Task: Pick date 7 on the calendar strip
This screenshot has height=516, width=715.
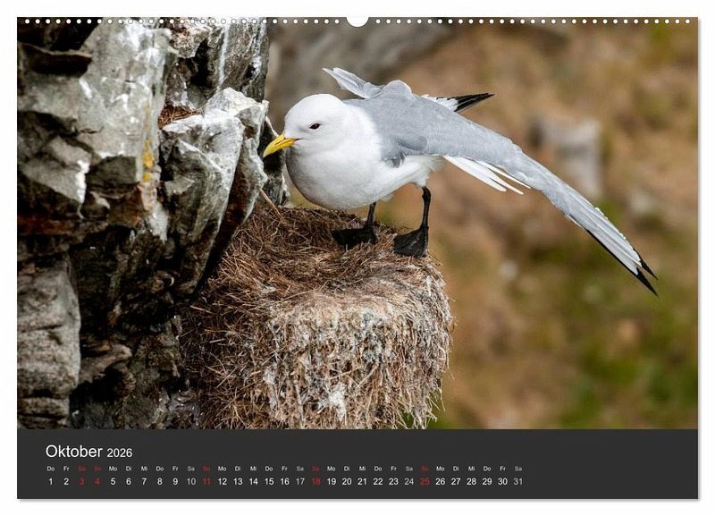Action: pos(144,481)
